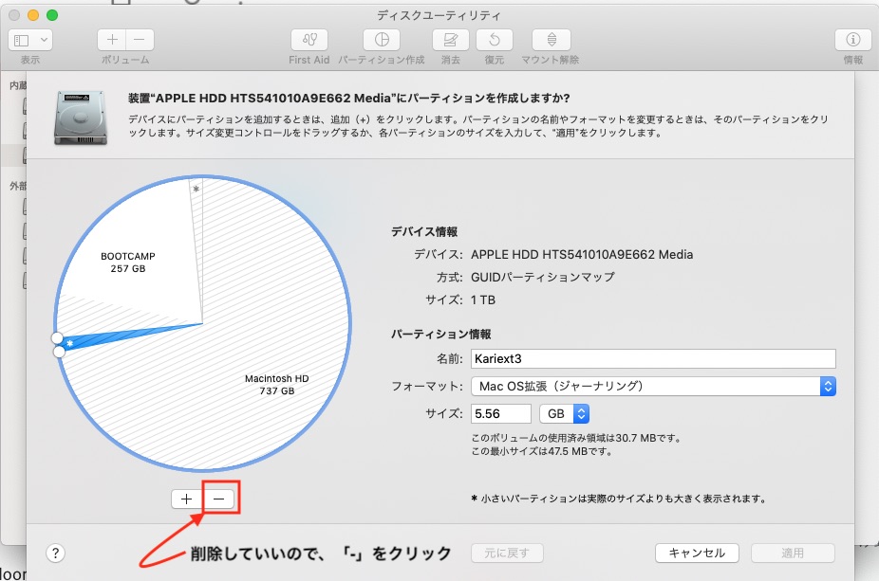Click the yellow minimize window button
The image size is (879, 581).
(33, 15)
